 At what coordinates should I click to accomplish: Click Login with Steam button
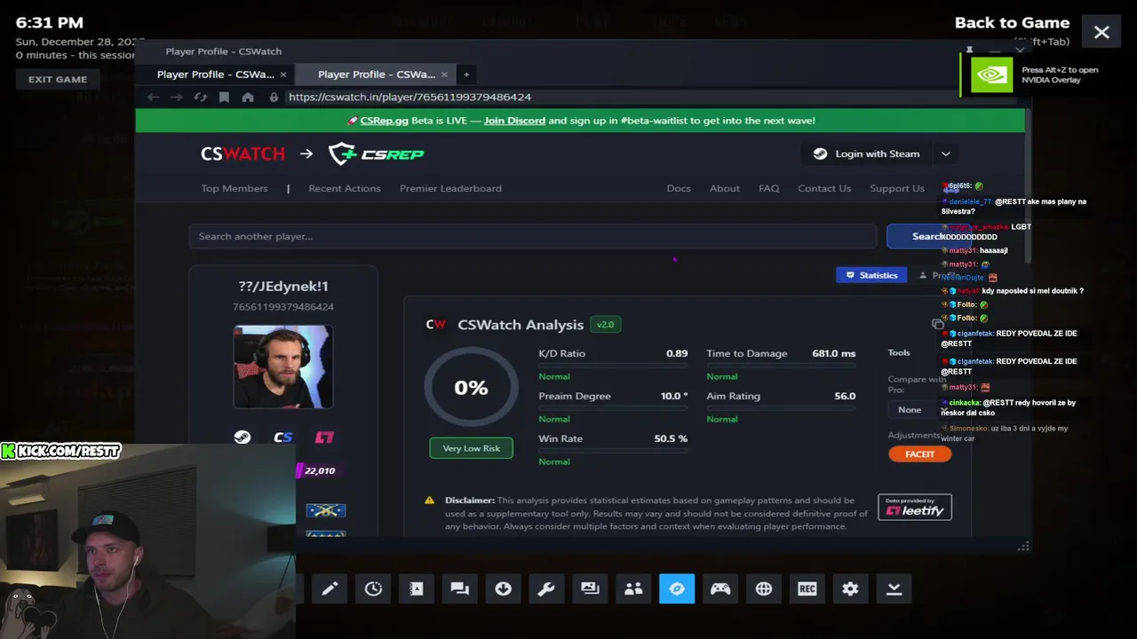(866, 154)
